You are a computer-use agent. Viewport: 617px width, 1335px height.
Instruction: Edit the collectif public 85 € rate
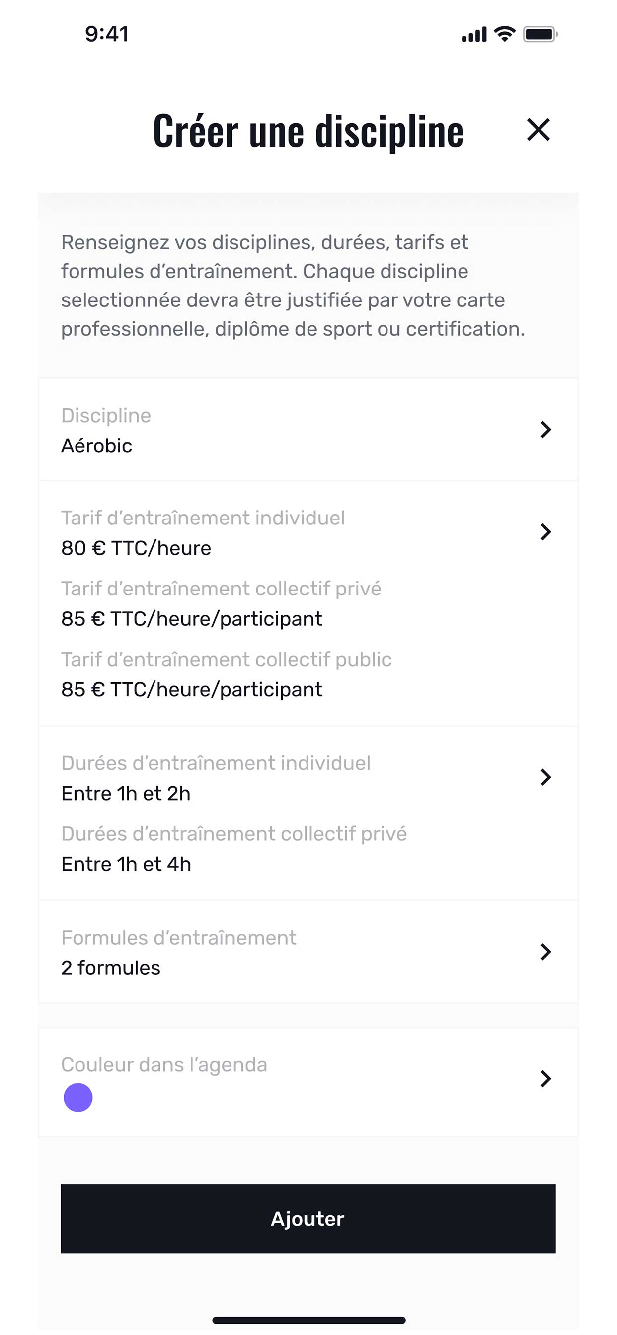point(191,689)
